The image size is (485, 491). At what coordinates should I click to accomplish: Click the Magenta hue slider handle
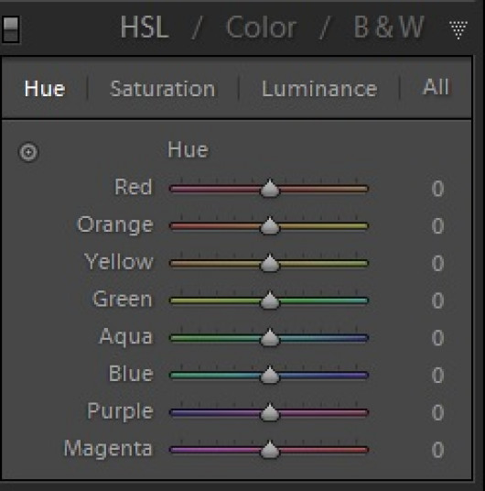(269, 450)
